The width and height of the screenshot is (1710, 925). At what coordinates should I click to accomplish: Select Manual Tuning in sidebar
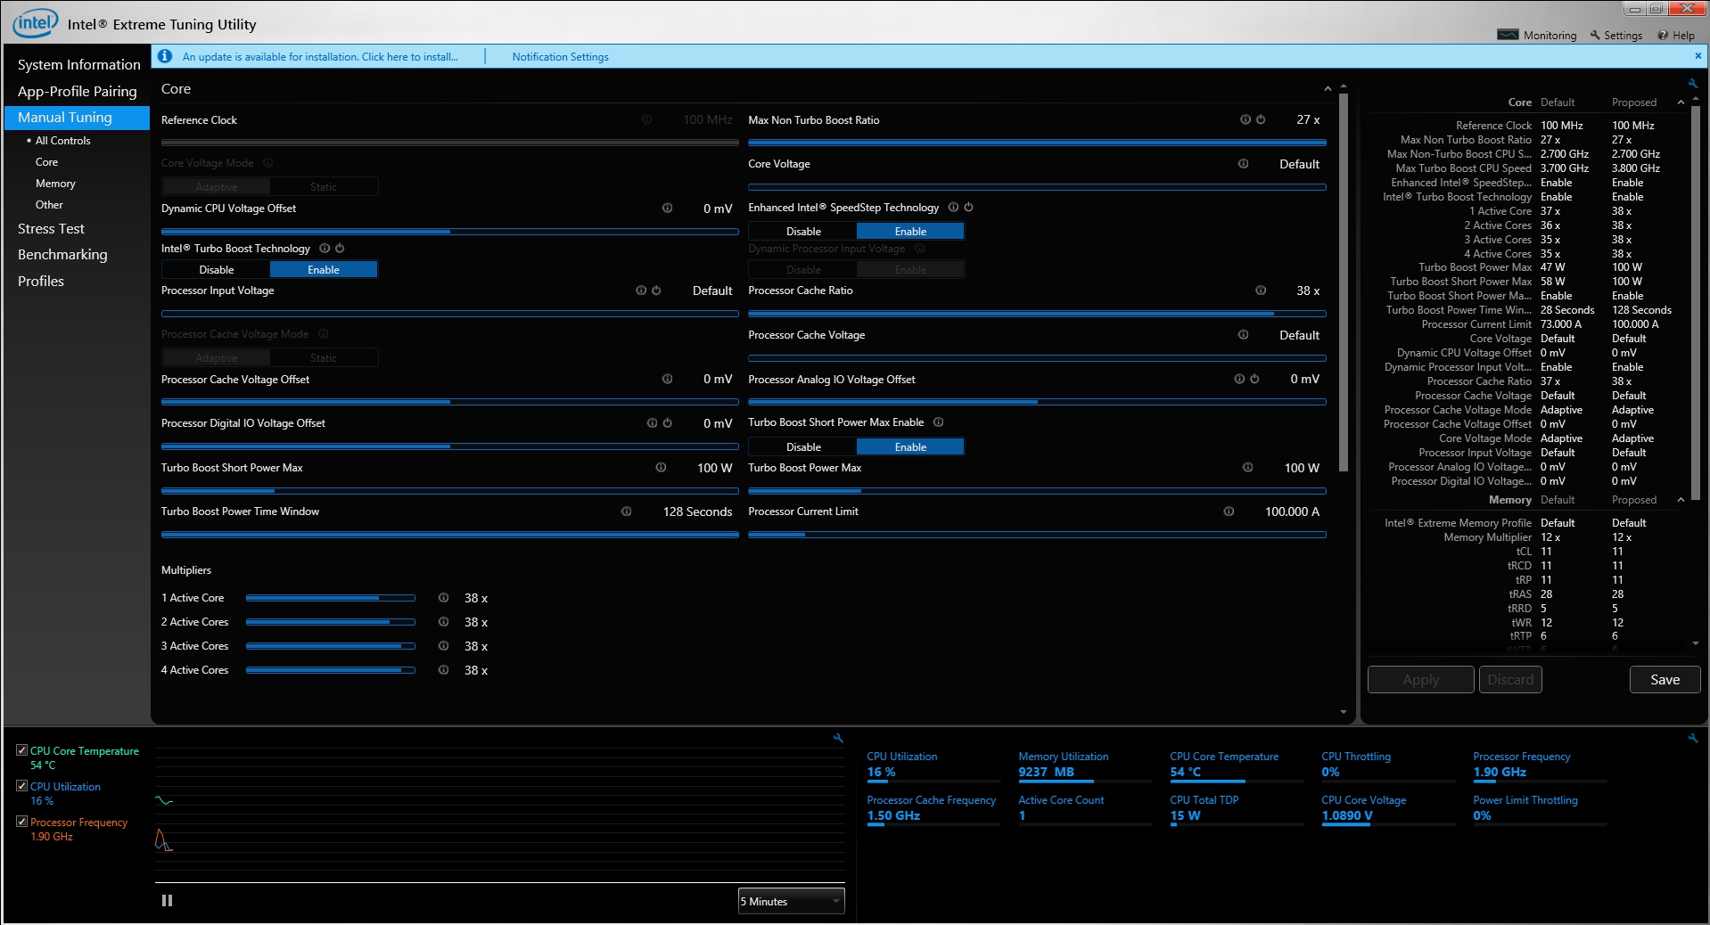pyautogui.click(x=77, y=118)
